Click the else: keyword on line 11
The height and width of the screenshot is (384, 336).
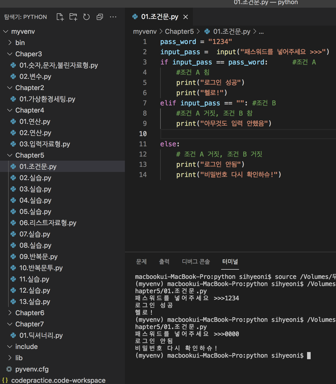[170, 144]
